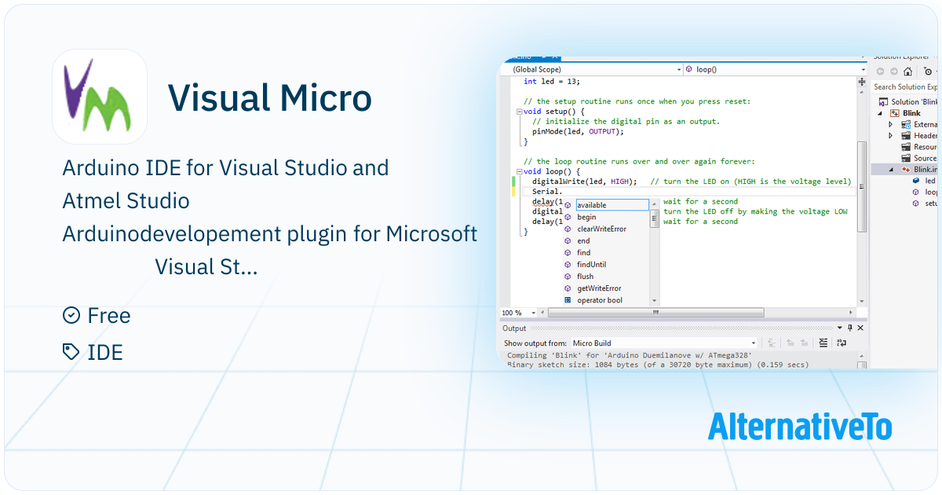Select 'find' in the IntelliSense list
The image size is (942, 495).
pyautogui.click(x=583, y=252)
